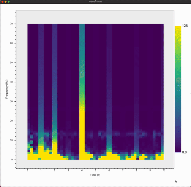Click the 50 tick on frequency axis
191x187 pixels.
11,62
